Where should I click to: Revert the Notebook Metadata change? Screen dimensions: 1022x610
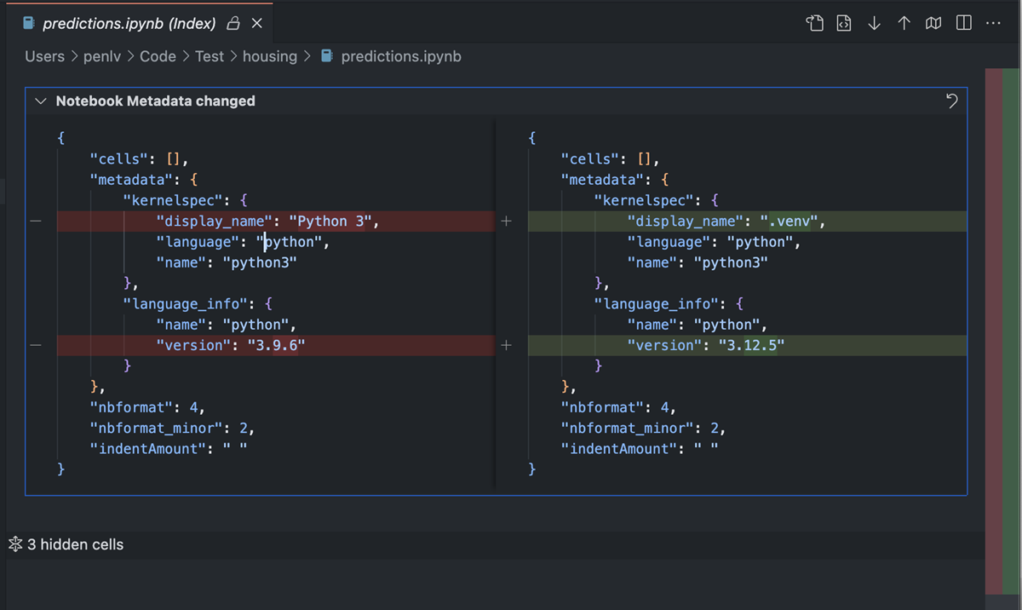[951, 101]
